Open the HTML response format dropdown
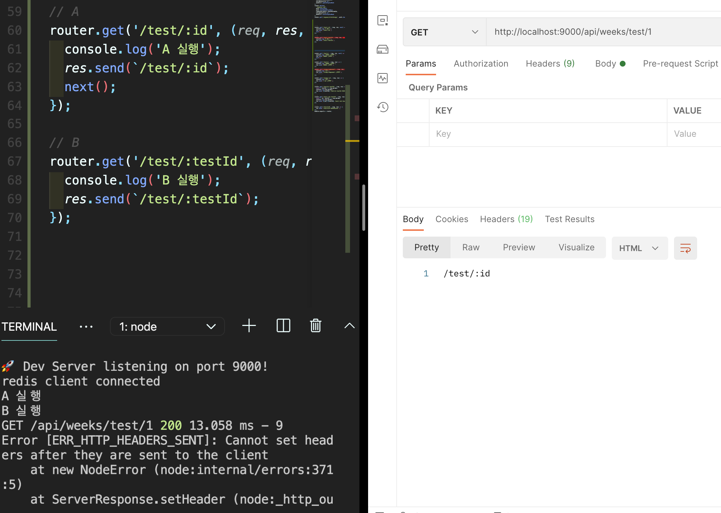Viewport: 721px width, 513px height. (639, 248)
